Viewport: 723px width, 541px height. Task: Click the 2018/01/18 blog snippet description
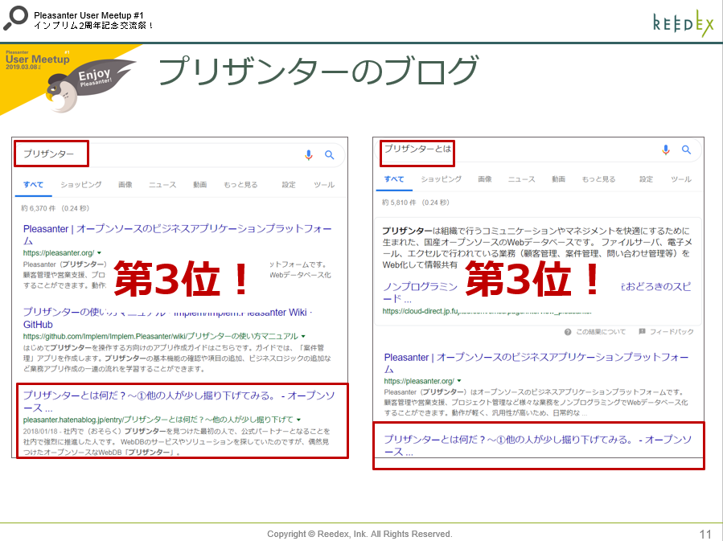pyautogui.click(x=177, y=442)
